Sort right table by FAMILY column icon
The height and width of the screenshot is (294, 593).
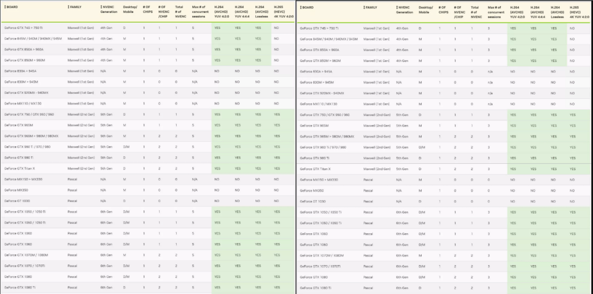click(364, 7)
